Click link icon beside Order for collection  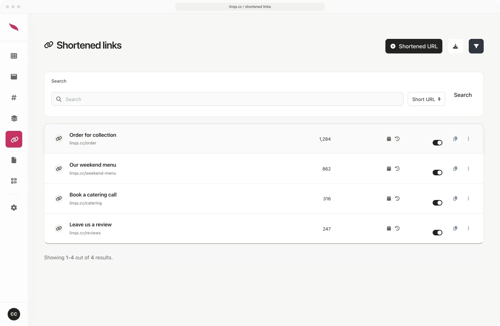(x=59, y=139)
